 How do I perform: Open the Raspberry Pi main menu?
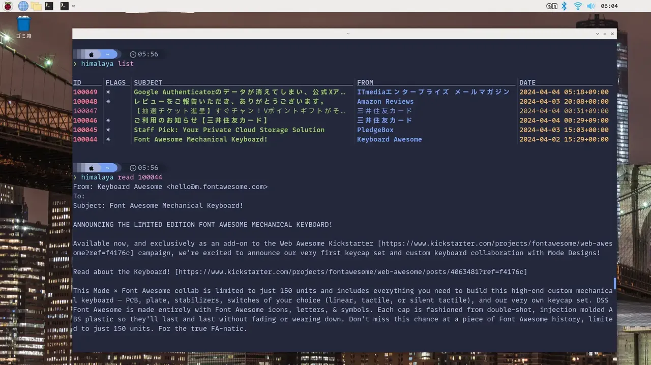(8, 6)
